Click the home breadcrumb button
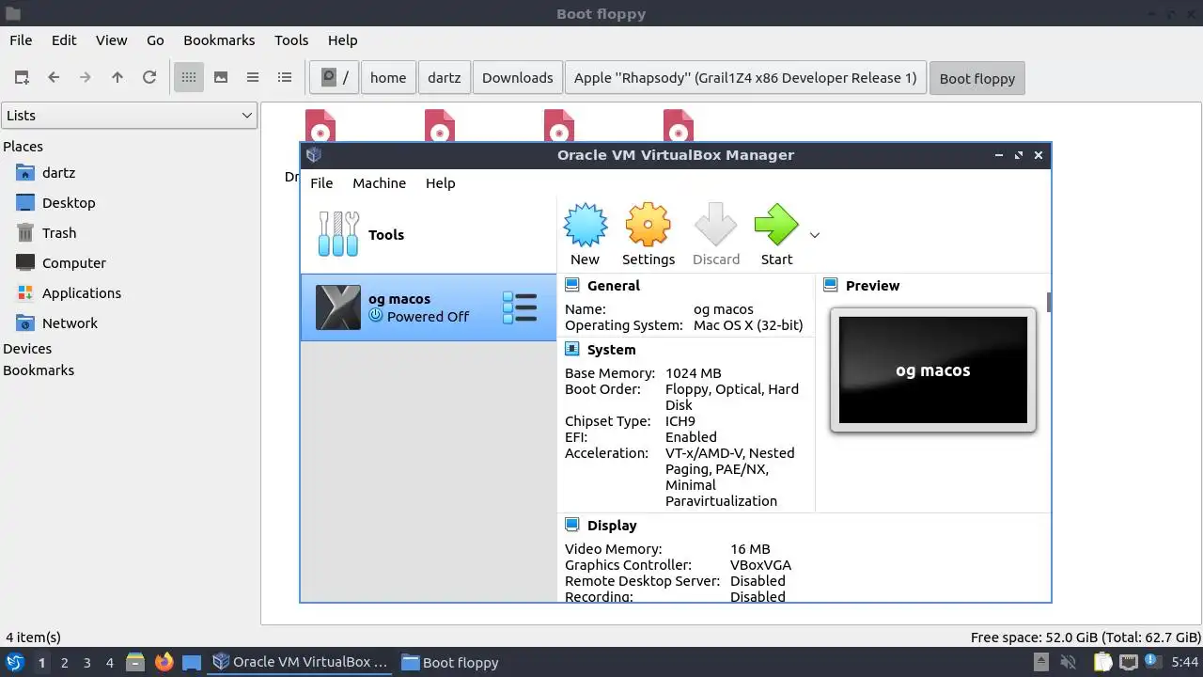1203x677 pixels. 388,78
